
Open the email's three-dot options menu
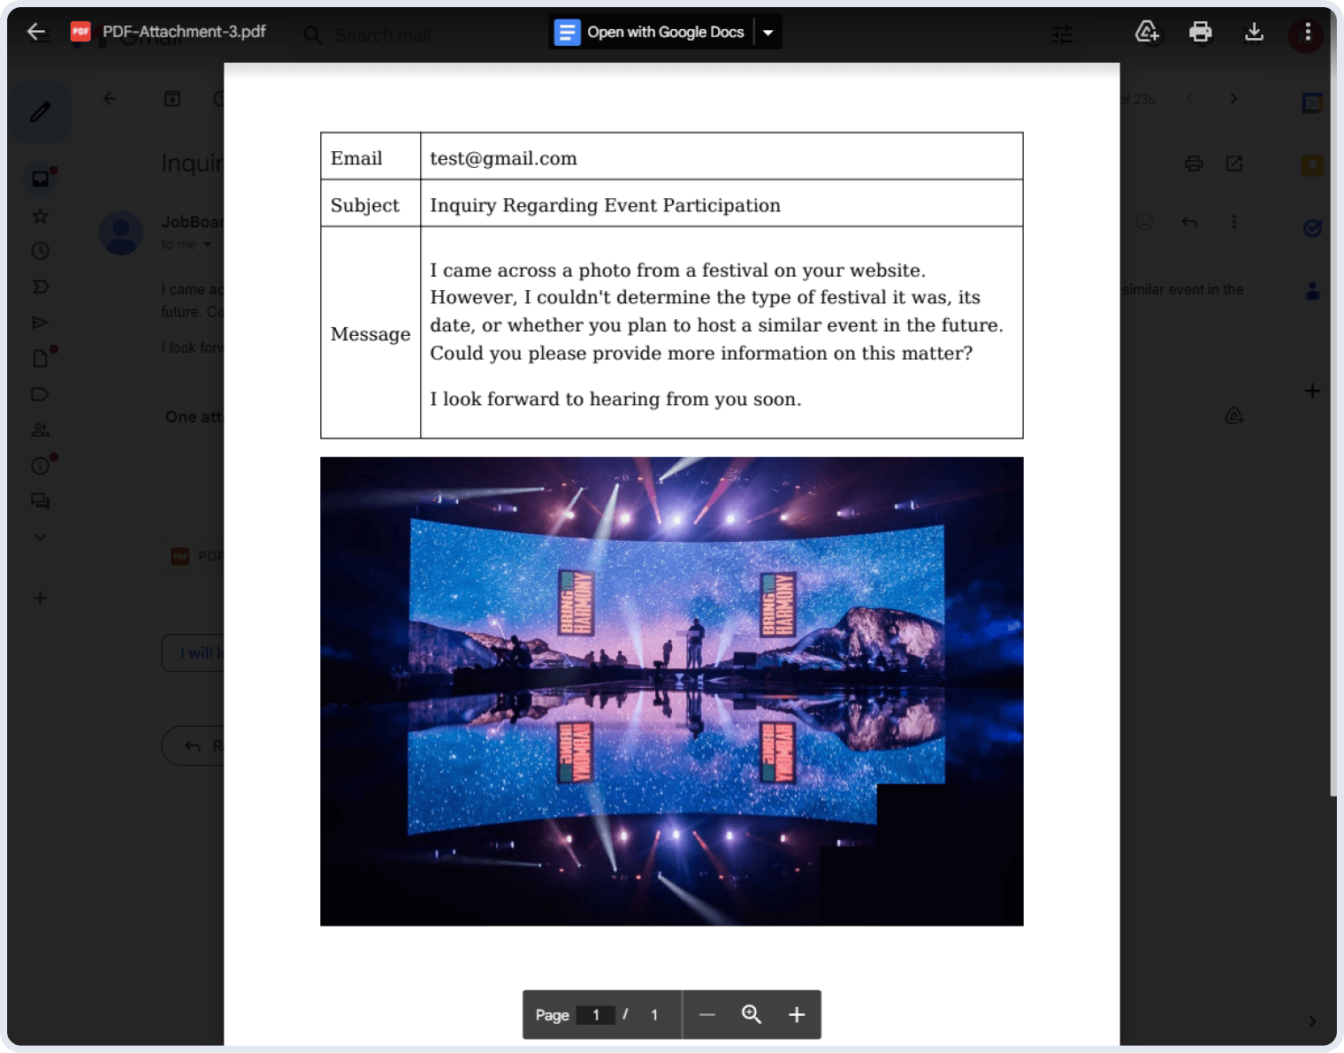tap(1234, 222)
